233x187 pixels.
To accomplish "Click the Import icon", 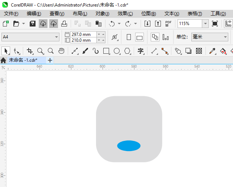I will point(147,24).
